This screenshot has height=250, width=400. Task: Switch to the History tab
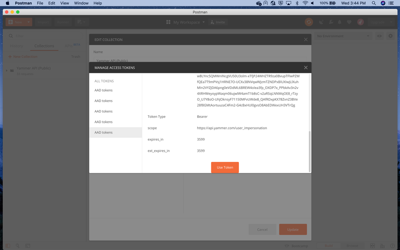point(16,46)
